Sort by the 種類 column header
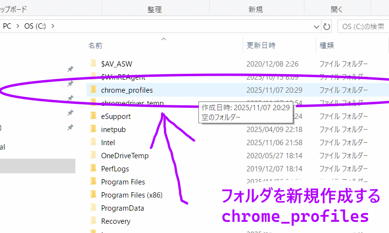Image resolution: width=389 pixels, height=233 pixels. tap(326, 46)
